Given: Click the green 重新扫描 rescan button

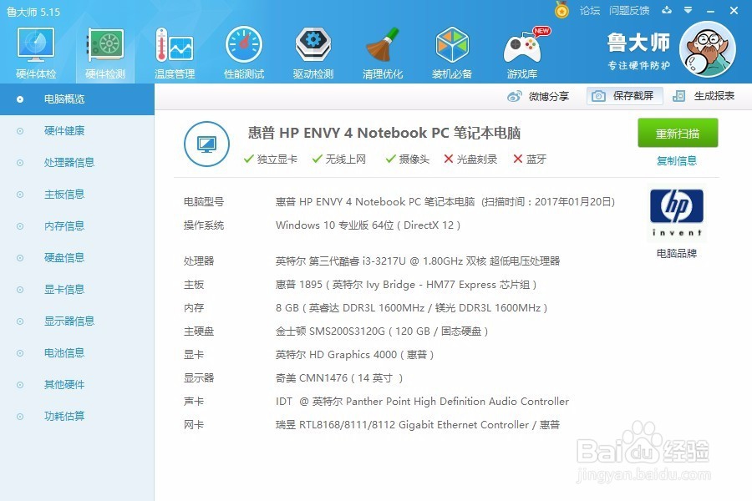Looking at the screenshot, I should (677, 133).
